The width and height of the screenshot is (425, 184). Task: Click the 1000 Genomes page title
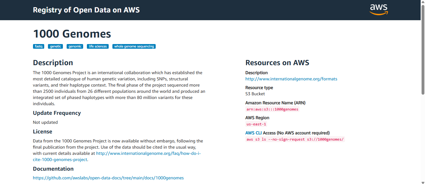coord(72,34)
